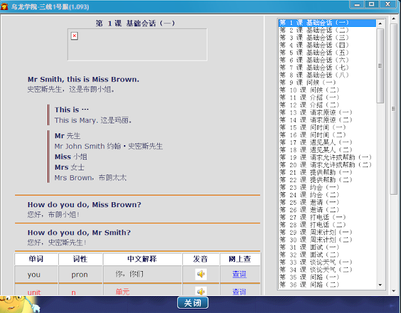Select lesson 第 22 课 提供帮助（二）
The width and height of the screenshot is (401, 313).
(x=327, y=180)
